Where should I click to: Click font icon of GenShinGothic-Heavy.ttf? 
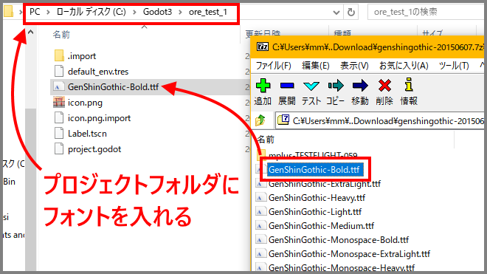click(x=261, y=198)
